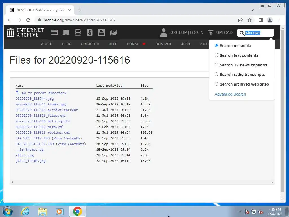The image size is (289, 217).
Task: Show hidden tray icons arrow
Action: pyautogui.click(x=240, y=212)
